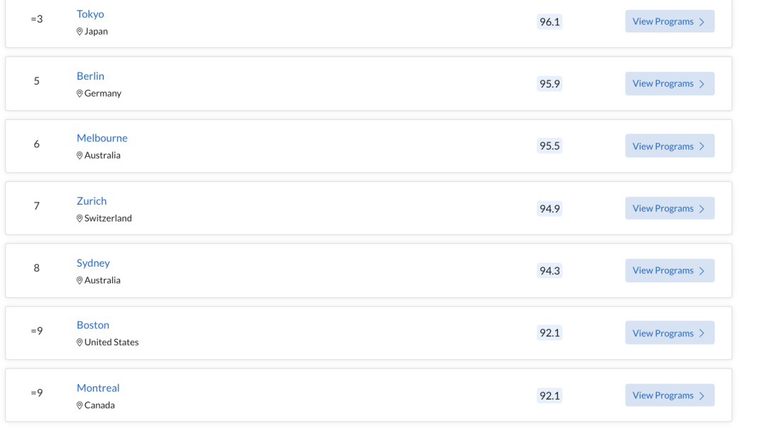Open the Tokyo city link

(90, 14)
